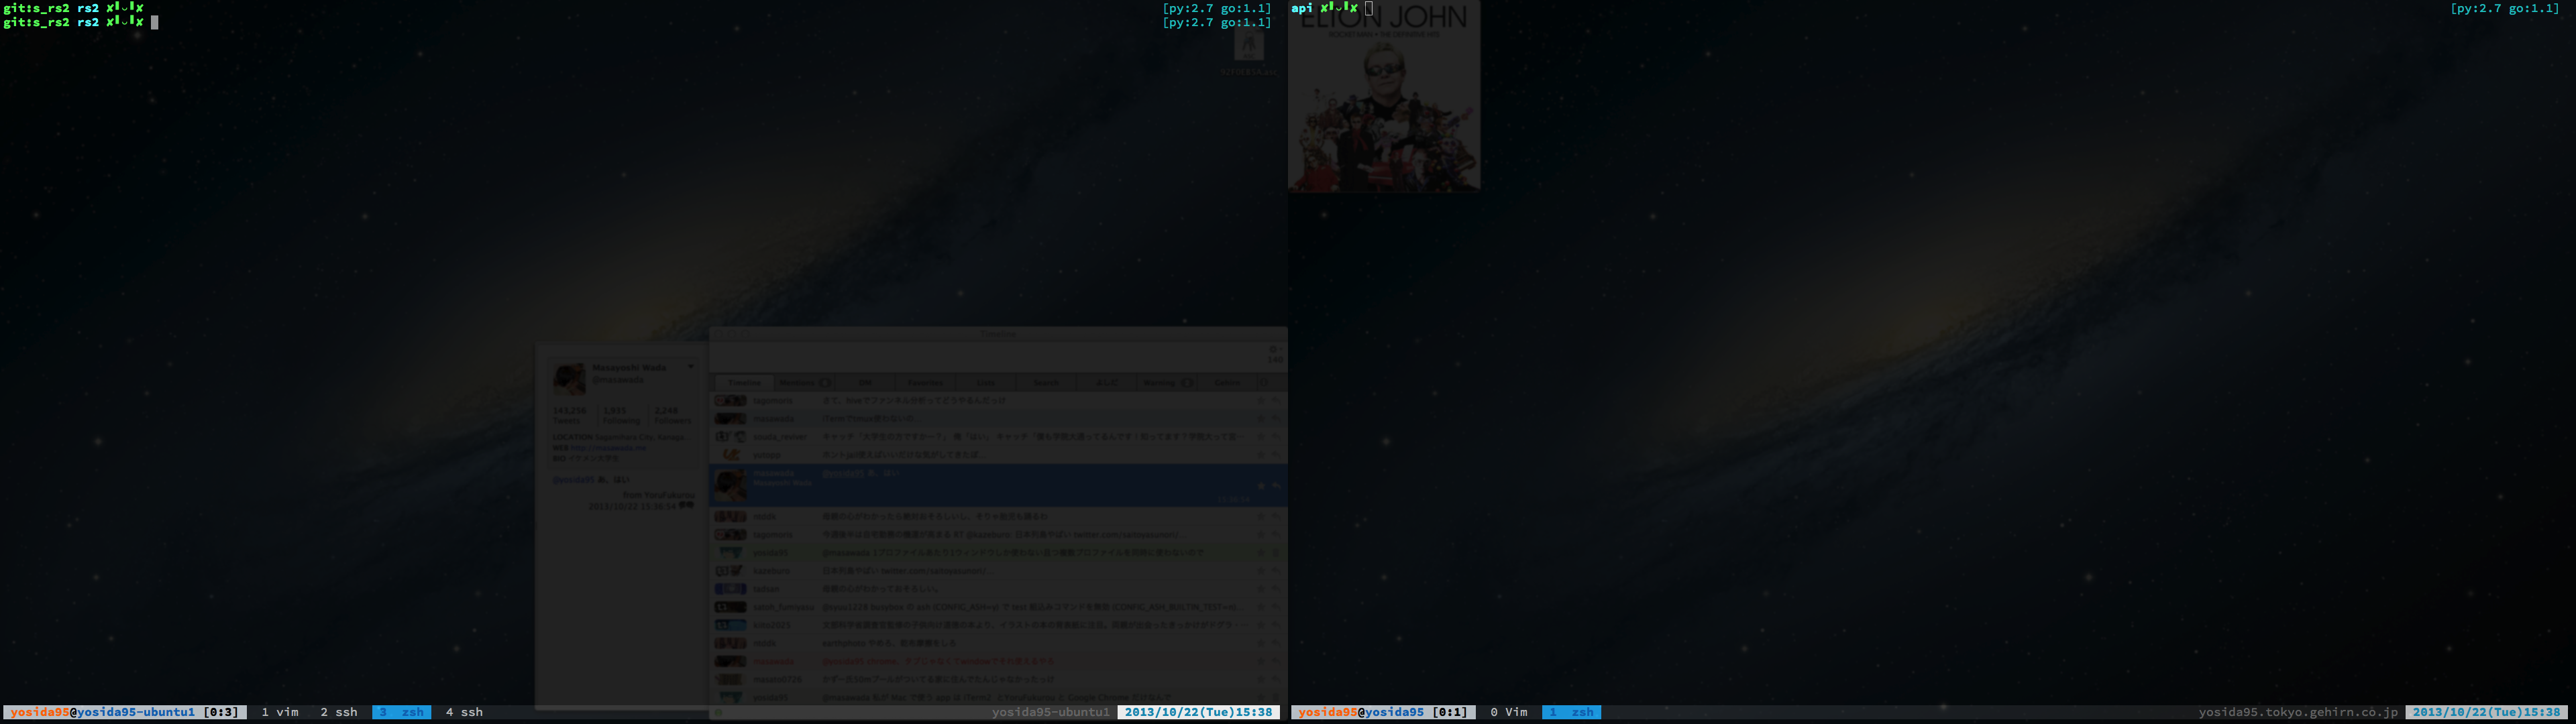
Task: Click Masayoshi Wada profile picture in sidebar
Action: pos(569,379)
